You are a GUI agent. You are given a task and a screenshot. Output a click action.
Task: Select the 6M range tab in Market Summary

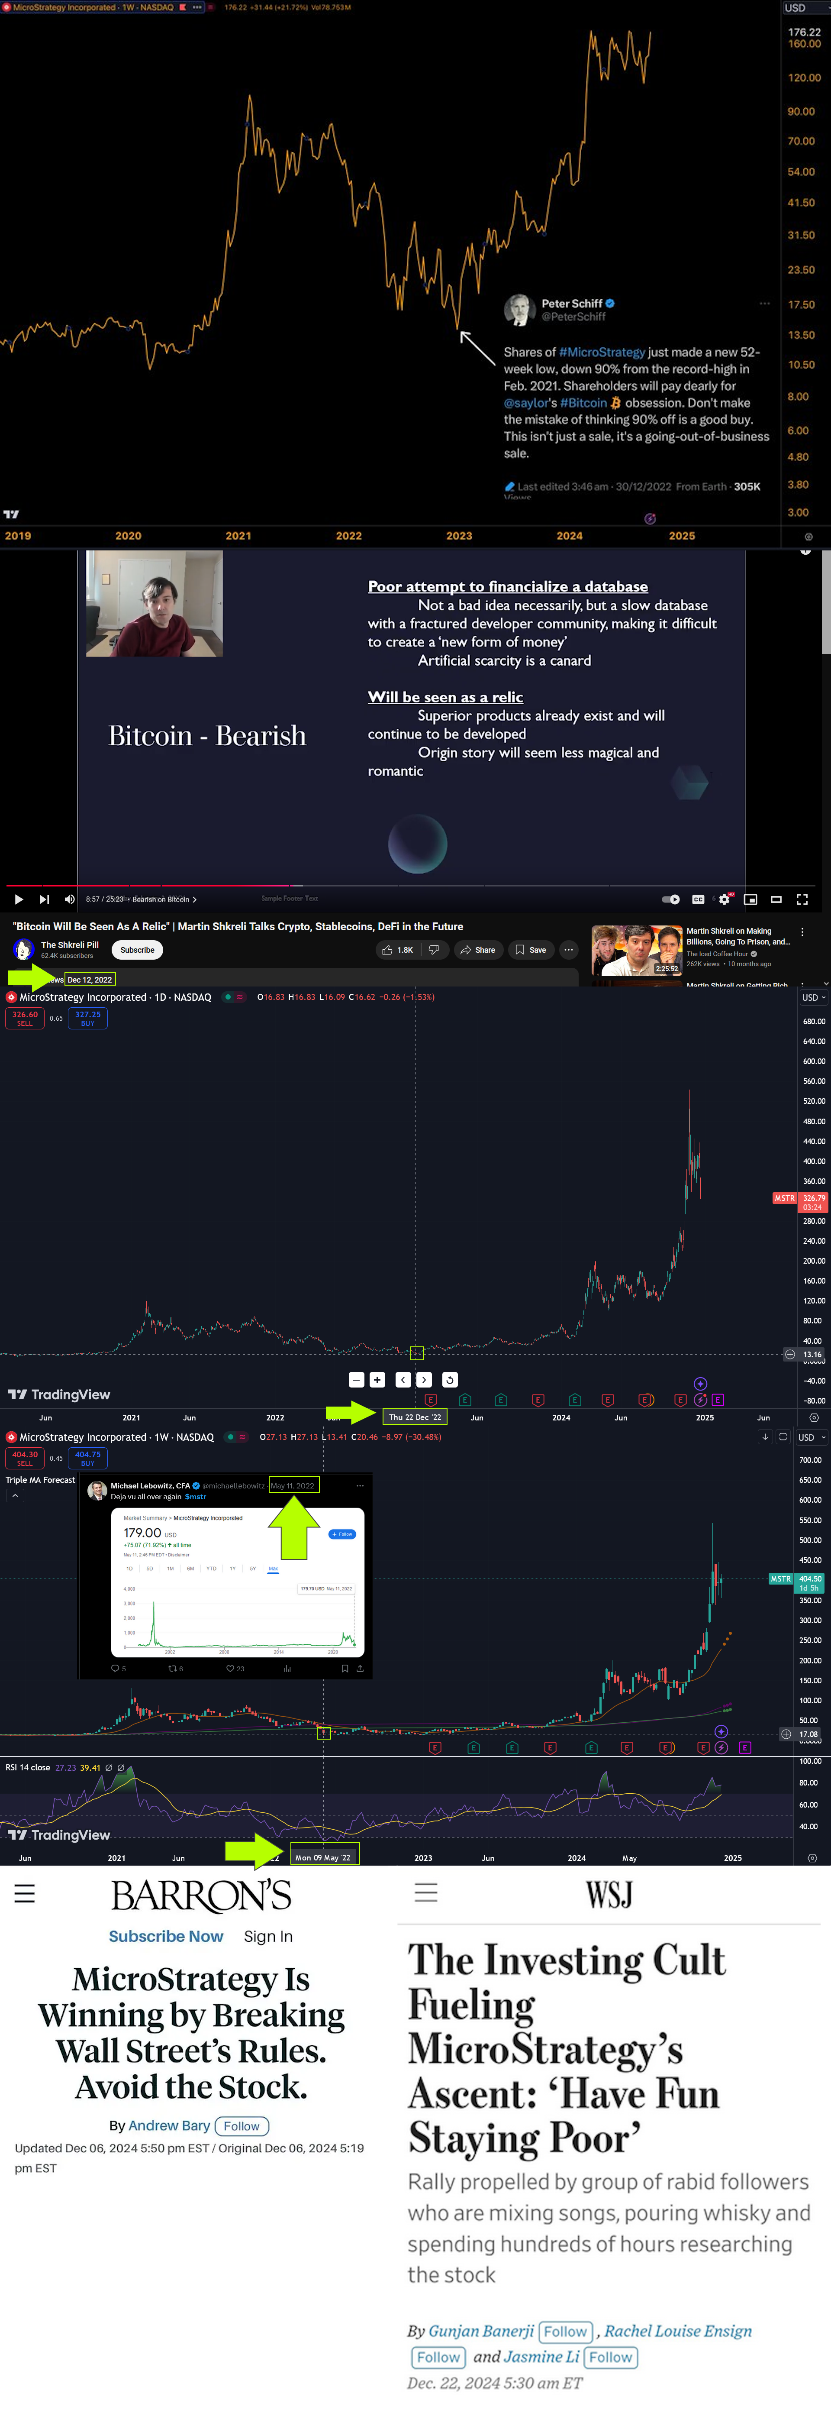[x=190, y=1569]
